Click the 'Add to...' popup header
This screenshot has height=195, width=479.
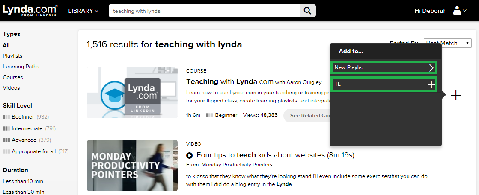[x=351, y=52]
